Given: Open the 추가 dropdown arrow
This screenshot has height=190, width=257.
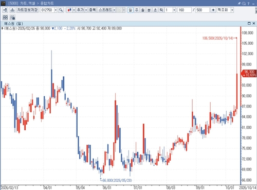Looking at the screenshot, I should click(86, 10).
